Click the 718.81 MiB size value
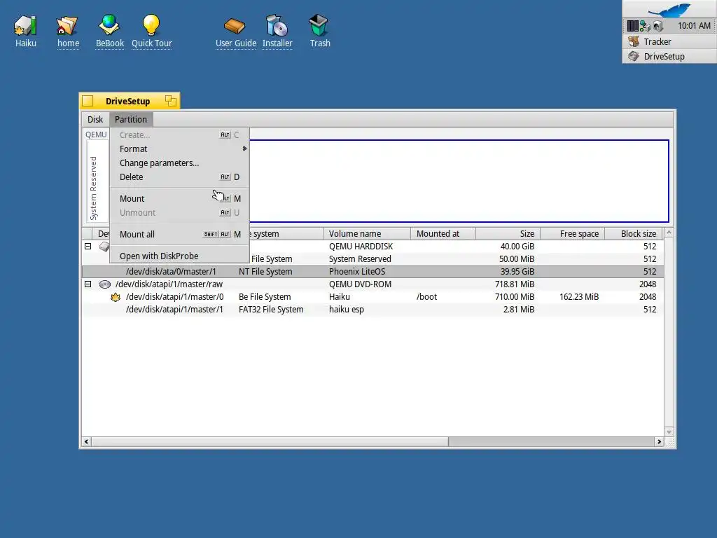The height and width of the screenshot is (538, 717). [515, 284]
